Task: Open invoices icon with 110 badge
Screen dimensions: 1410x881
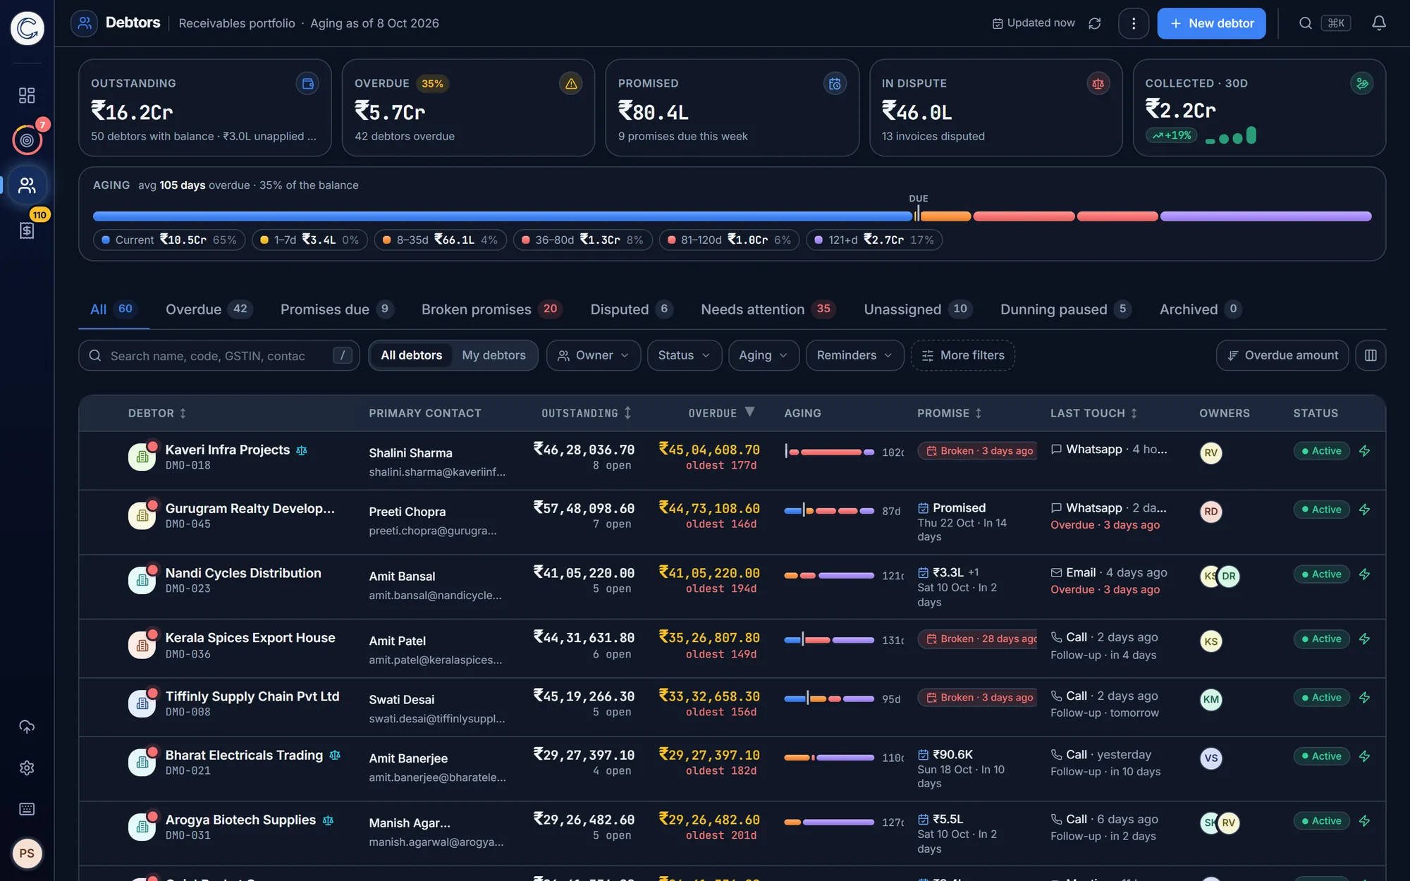Action: click(x=27, y=230)
